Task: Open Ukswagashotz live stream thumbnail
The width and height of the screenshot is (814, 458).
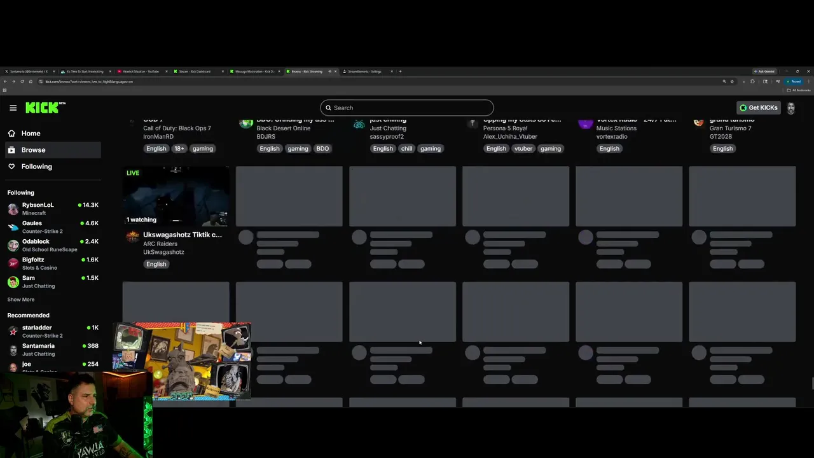Action: [176, 197]
